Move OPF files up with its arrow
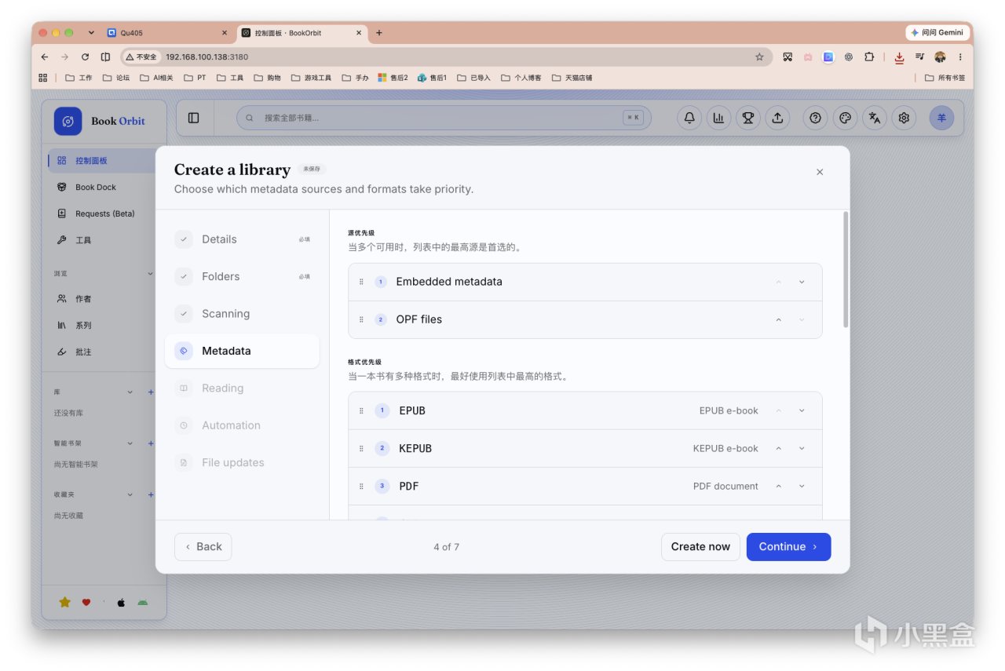Image resolution: width=1005 pixels, height=671 pixels. [779, 319]
